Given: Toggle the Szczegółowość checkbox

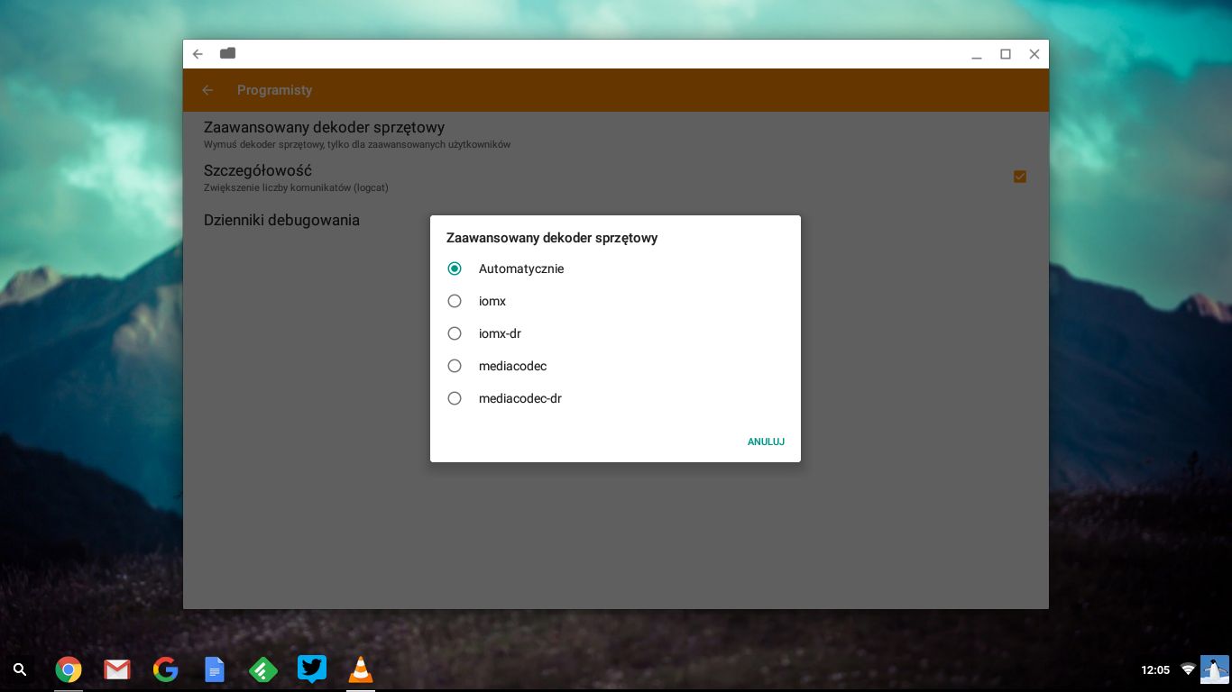Looking at the screenshot, I should (1020, 177).
